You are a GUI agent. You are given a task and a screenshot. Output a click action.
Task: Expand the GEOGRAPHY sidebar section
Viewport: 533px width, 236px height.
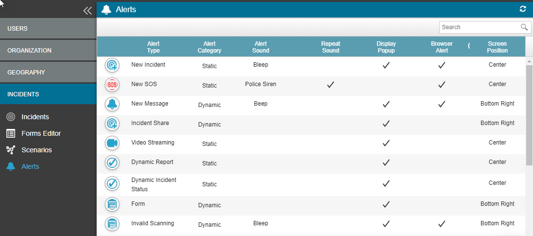tap(48, 72)
